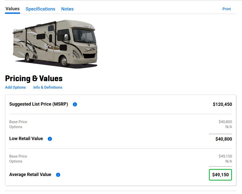Click the $120,450 MSRP amount

click(222, 104)
